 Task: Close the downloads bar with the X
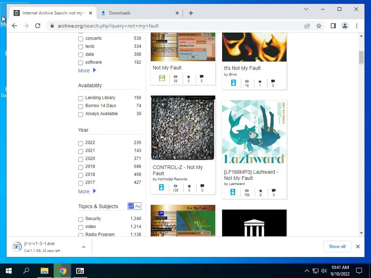point(358,247)
